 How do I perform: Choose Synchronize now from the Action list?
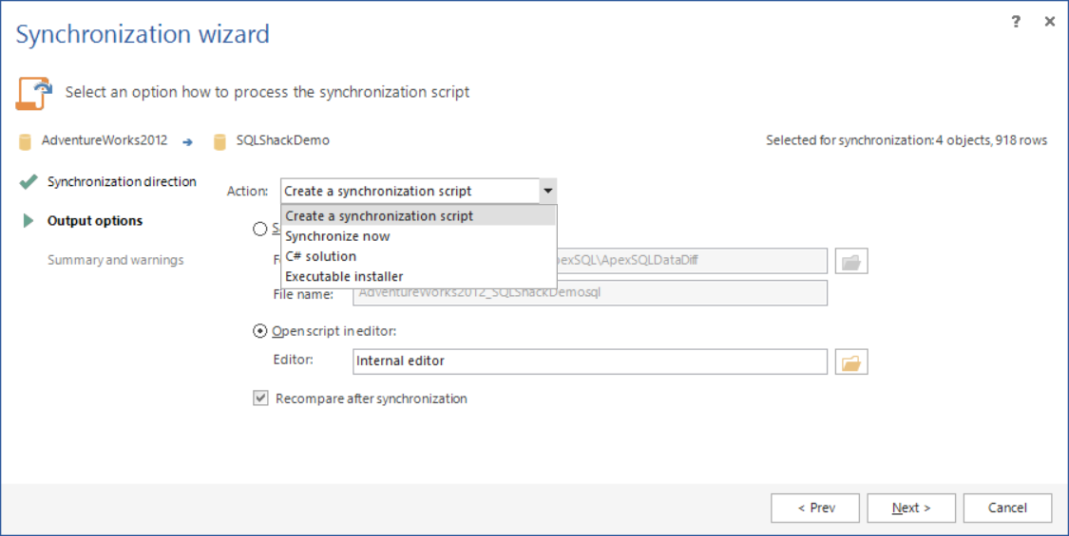[x=337, y=236]
